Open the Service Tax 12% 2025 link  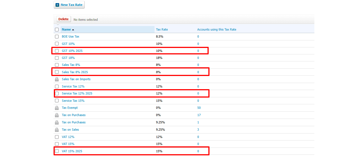77,94
